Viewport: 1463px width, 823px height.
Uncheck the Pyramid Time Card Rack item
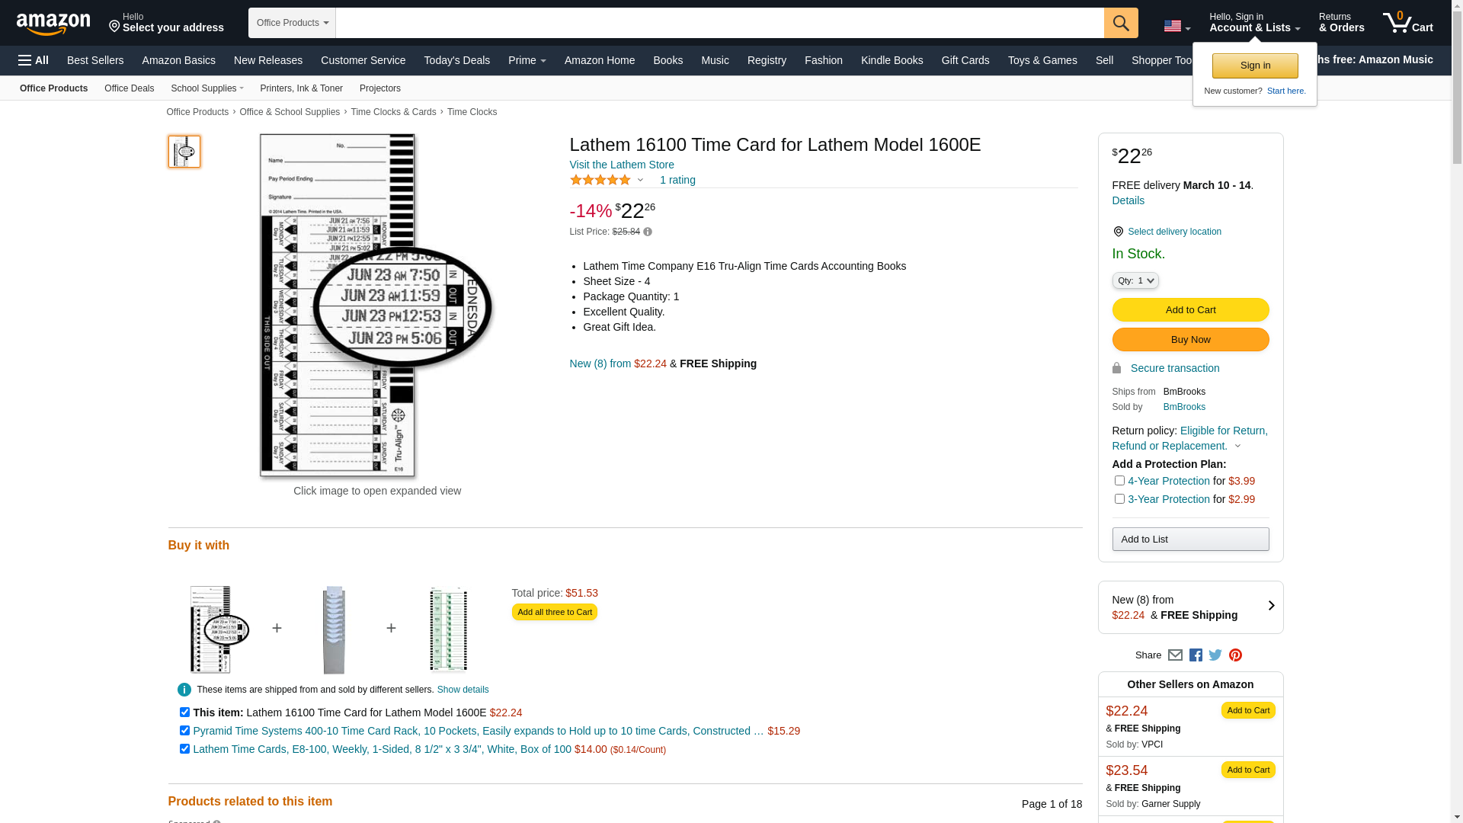point(184,731)
